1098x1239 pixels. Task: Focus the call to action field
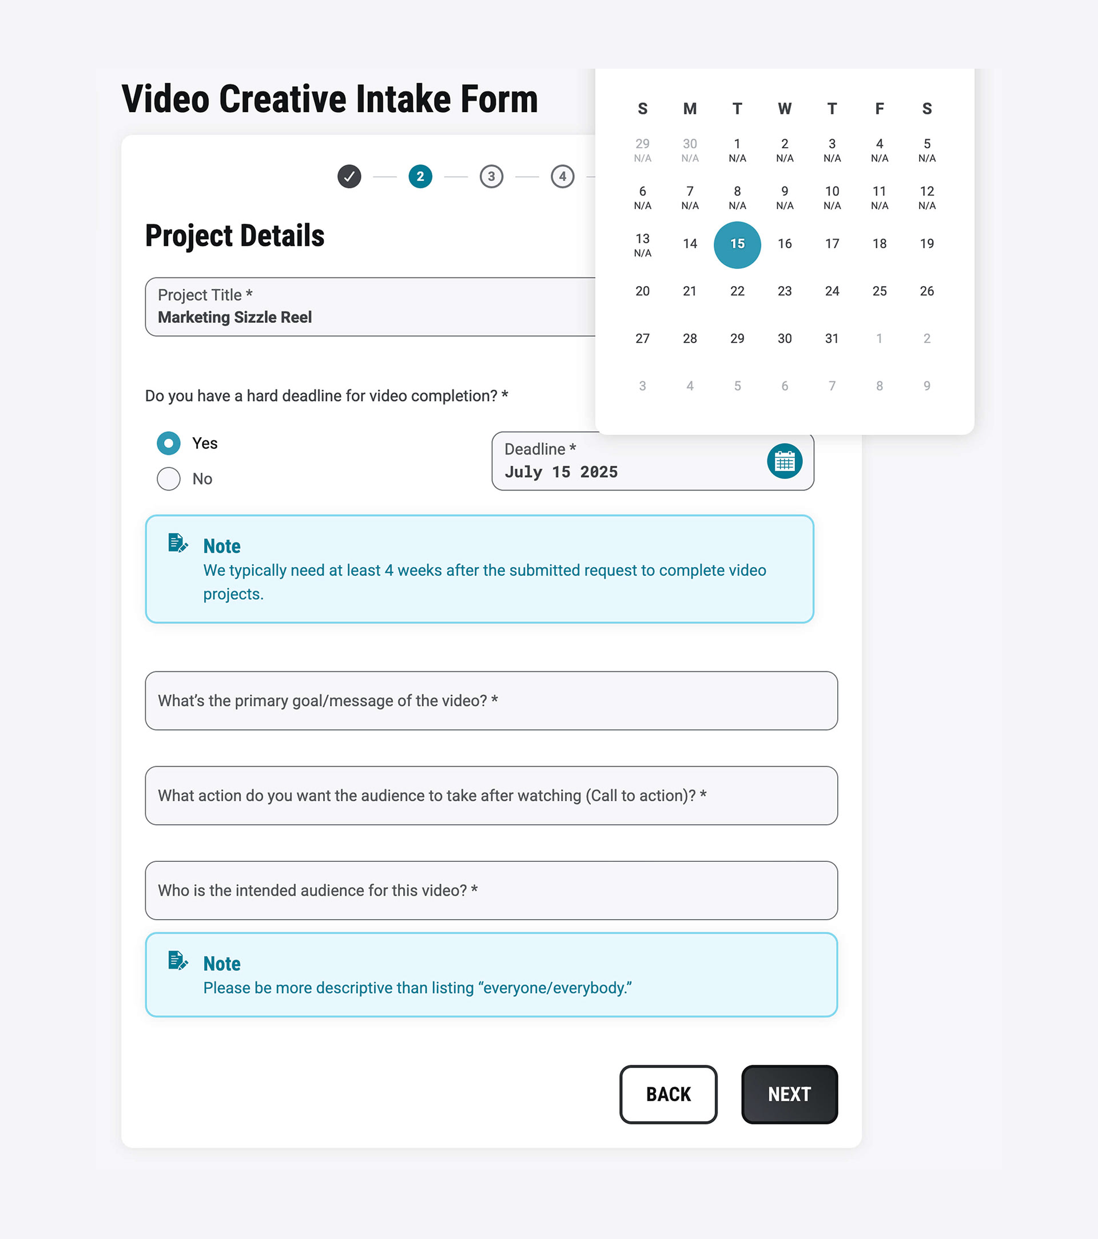pyautogui.click(x=491, y=795)
